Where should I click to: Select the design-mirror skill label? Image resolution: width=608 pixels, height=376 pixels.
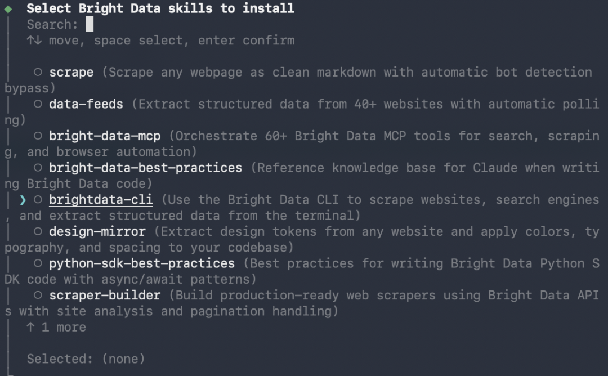click(97, 231)
